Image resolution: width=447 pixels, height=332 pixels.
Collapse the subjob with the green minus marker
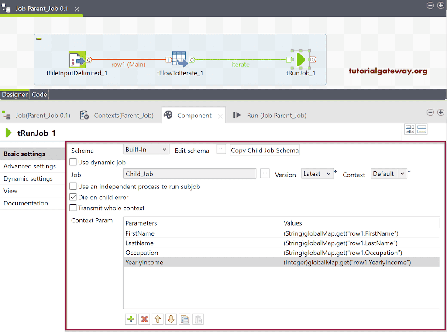[x=39, y=38]
